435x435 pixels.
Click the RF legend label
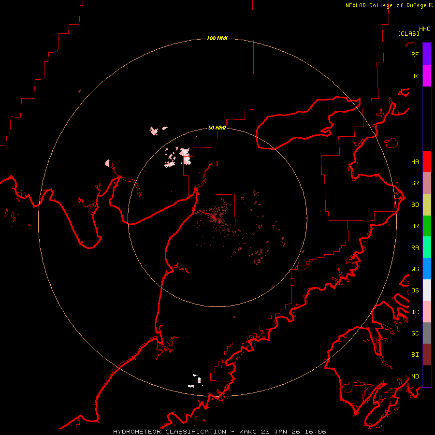(x=415, y=54)
